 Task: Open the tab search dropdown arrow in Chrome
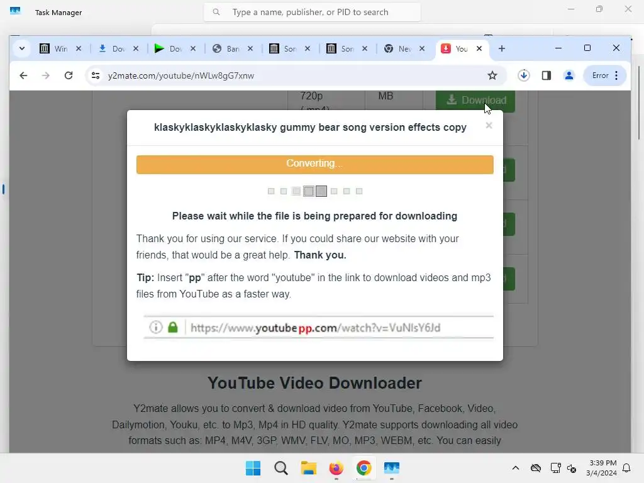point(22,48)
